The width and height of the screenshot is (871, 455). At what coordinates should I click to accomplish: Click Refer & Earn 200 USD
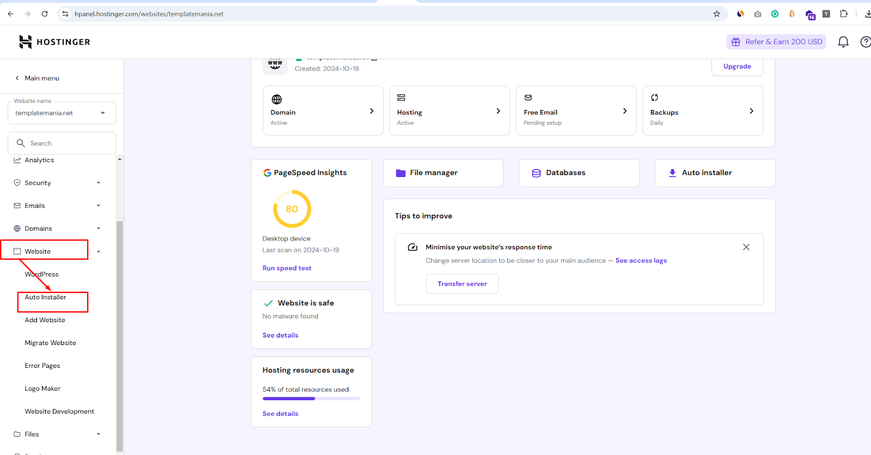click(x=776, y=42)
